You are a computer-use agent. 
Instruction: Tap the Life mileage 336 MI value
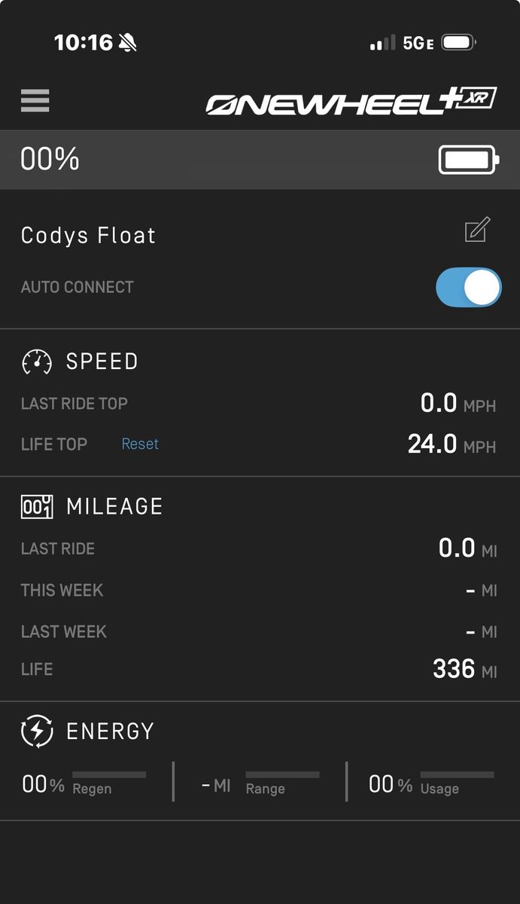464,669
